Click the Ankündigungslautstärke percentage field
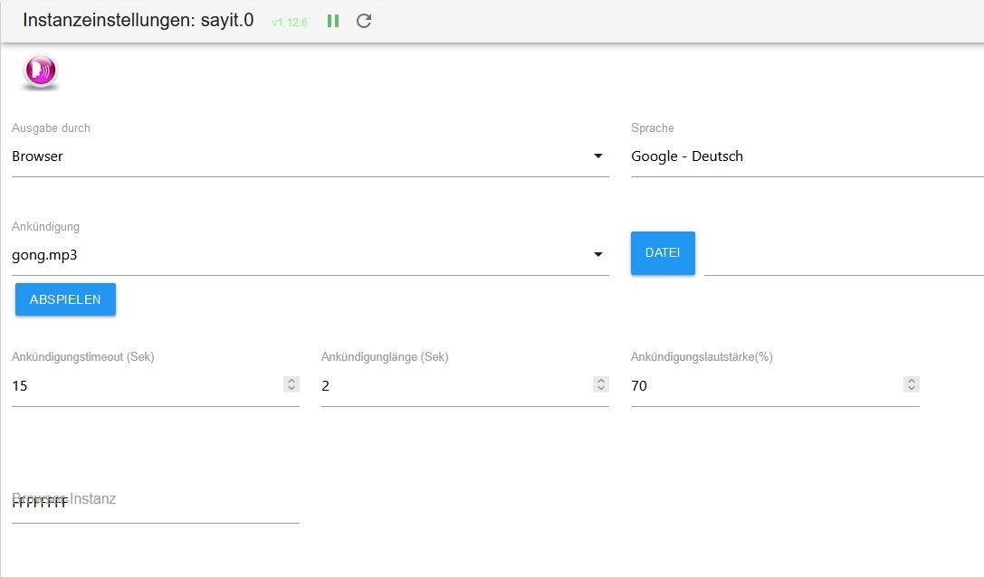984x577 pixels. [x=765, y=386]
